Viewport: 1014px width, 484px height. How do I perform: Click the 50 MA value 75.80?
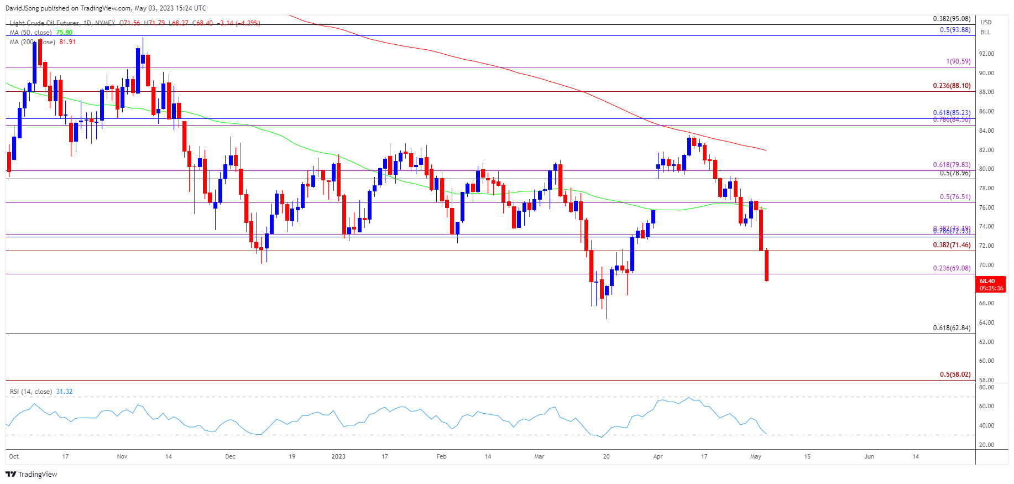pyautogui.click(x=64, y=33)
